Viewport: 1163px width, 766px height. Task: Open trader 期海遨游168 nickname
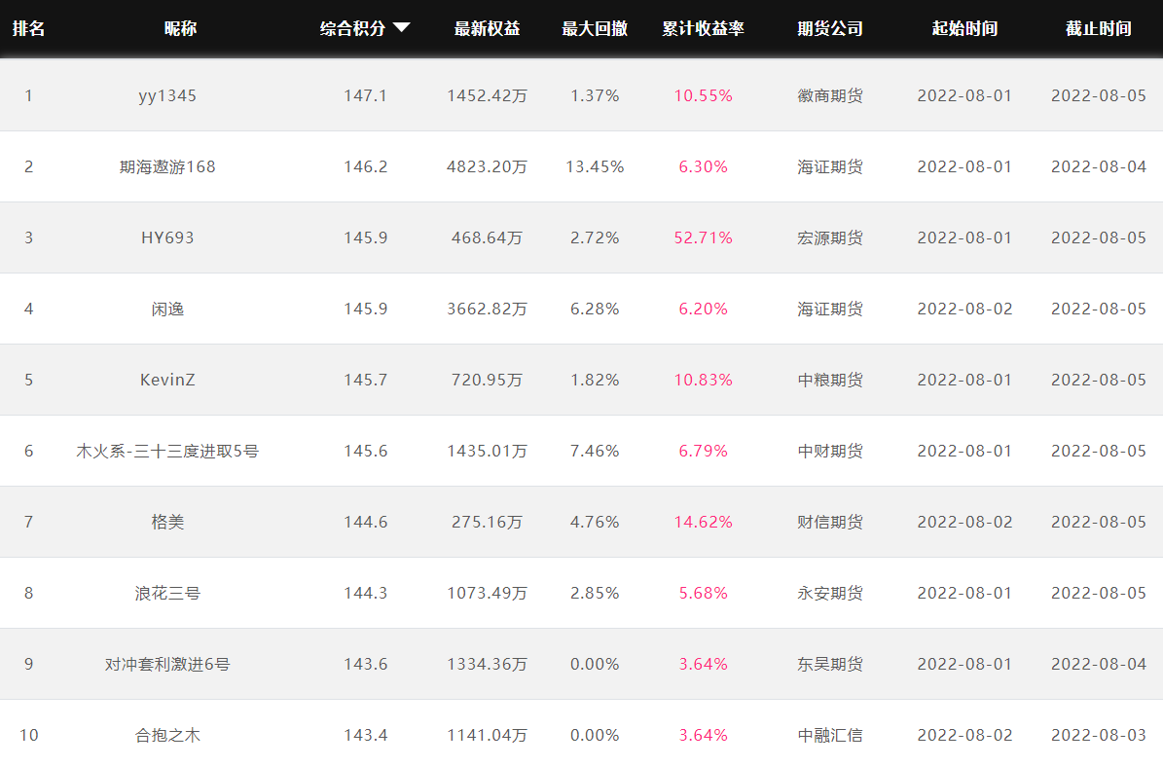(167, 166)
